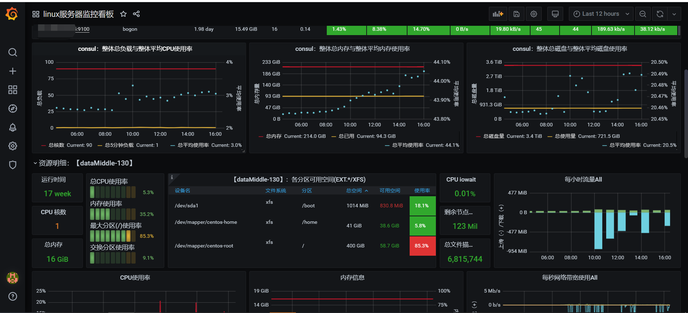This screenshot has height=313, width=688.
Task: Click the 17 week uptime stat
Action: click(57, 194)
